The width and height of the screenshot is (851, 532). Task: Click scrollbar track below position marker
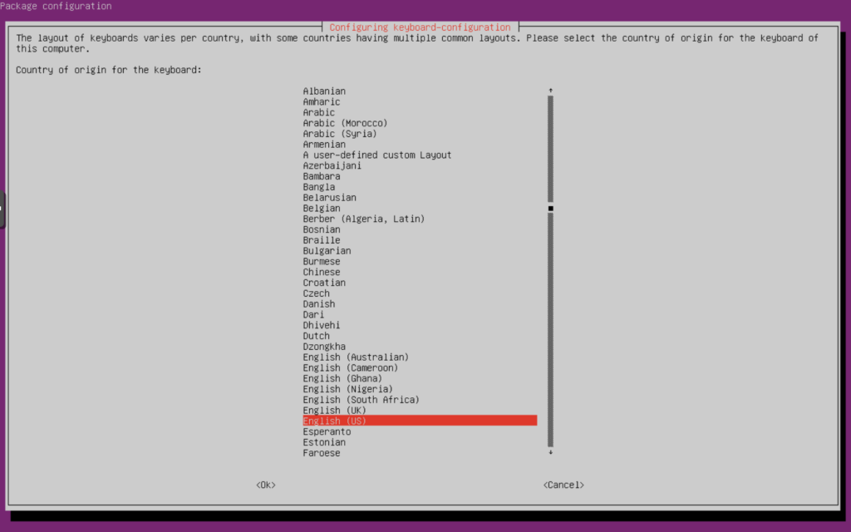(550, 332)
